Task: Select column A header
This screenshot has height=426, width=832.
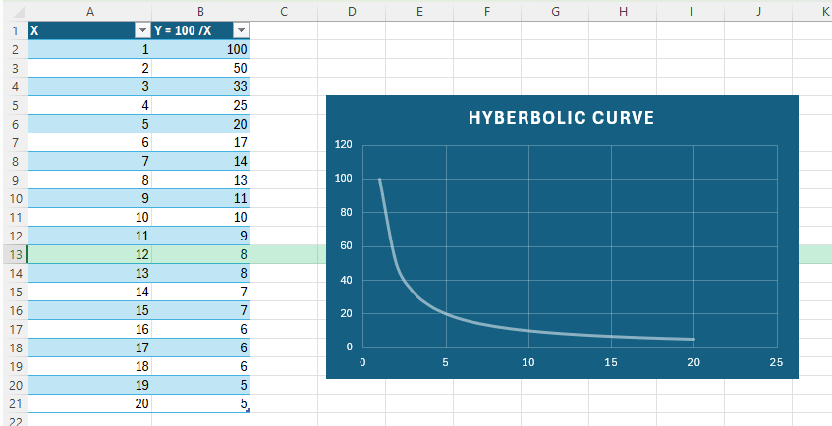Action: click(x=89, y=12)
